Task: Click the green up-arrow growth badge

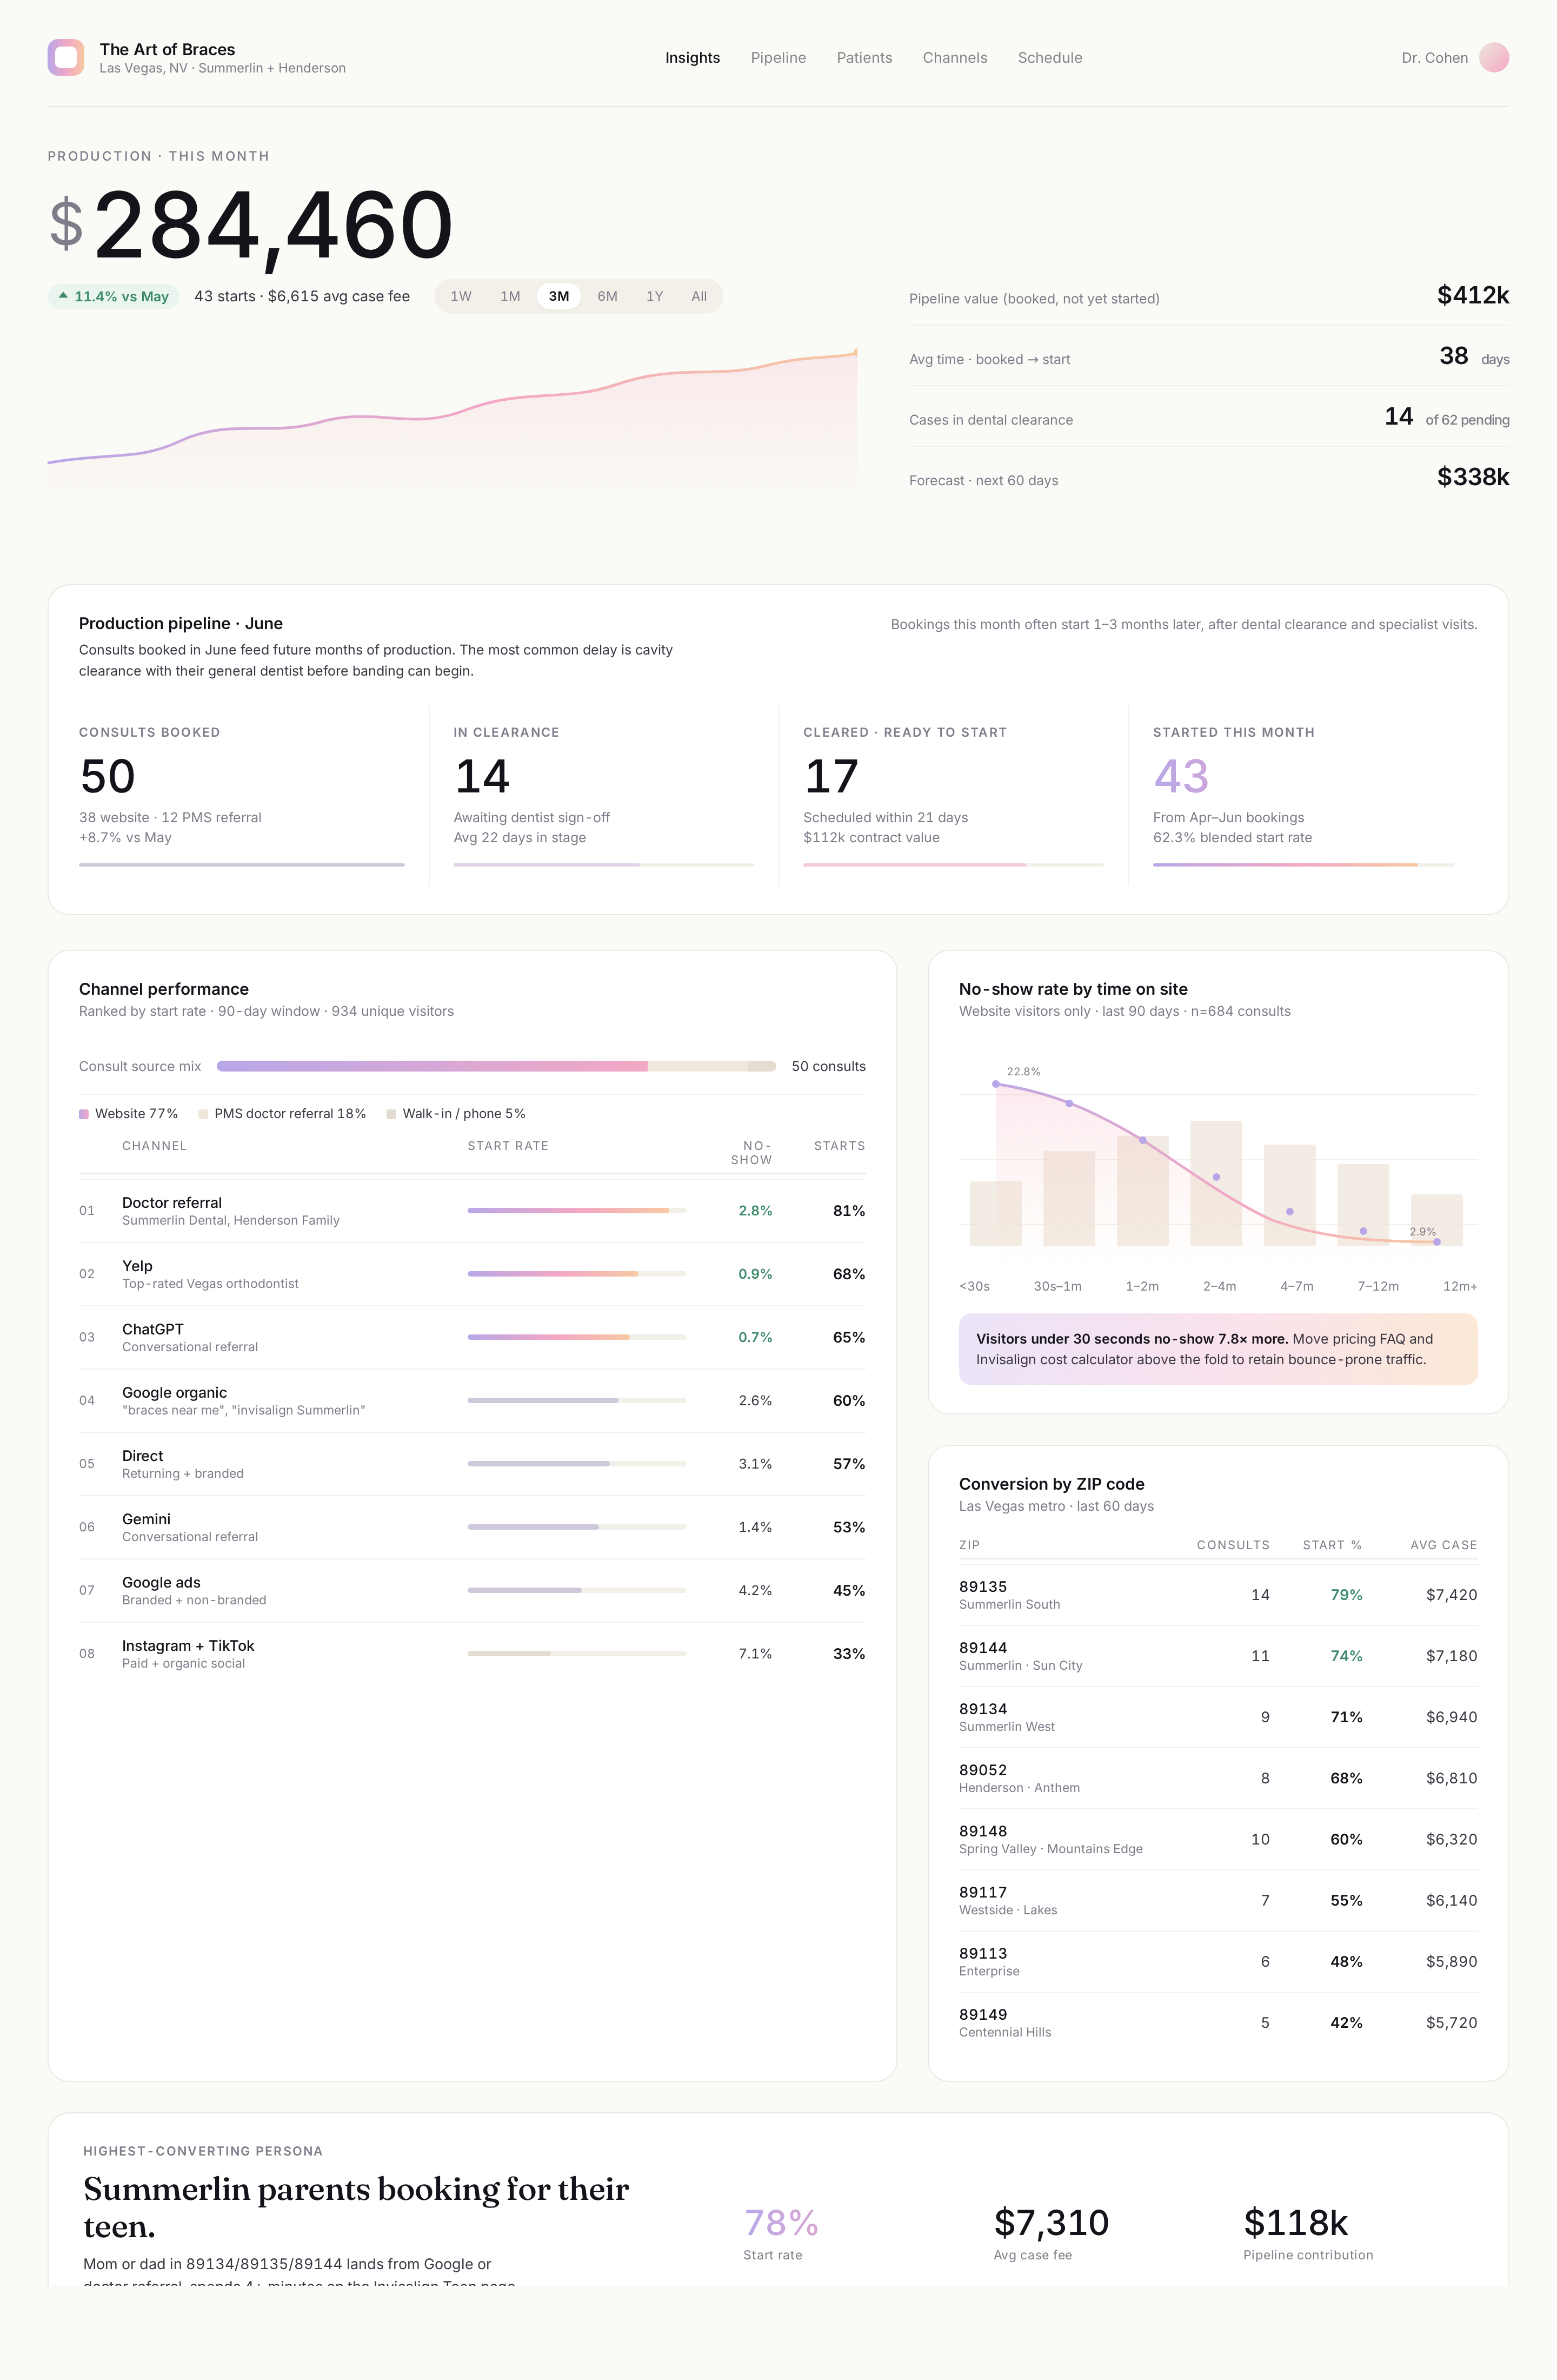Action: [113, 297]
